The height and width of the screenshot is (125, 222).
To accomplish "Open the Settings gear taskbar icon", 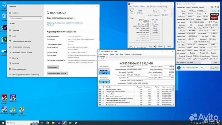I will tap(76, 123).
